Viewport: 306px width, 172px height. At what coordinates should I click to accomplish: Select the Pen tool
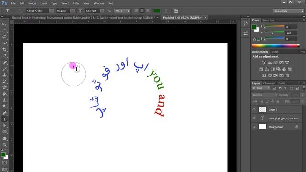(4, 113)
